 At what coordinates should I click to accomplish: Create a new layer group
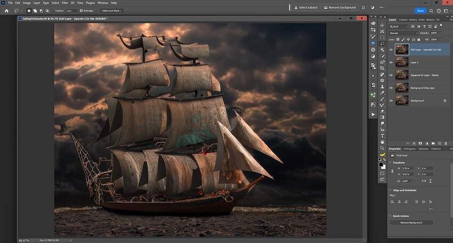tap(433, 143)
